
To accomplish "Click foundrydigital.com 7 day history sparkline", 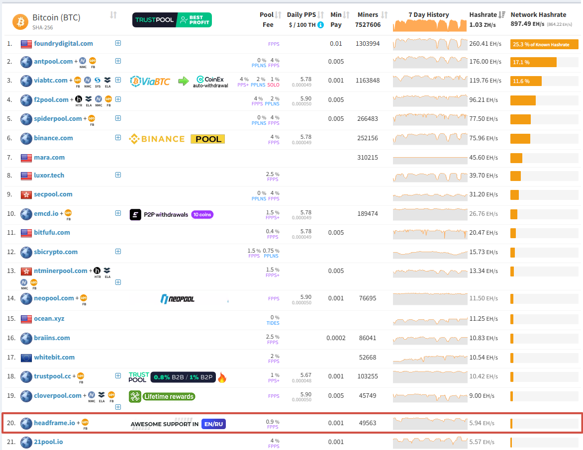I will (x=430, y=44).
